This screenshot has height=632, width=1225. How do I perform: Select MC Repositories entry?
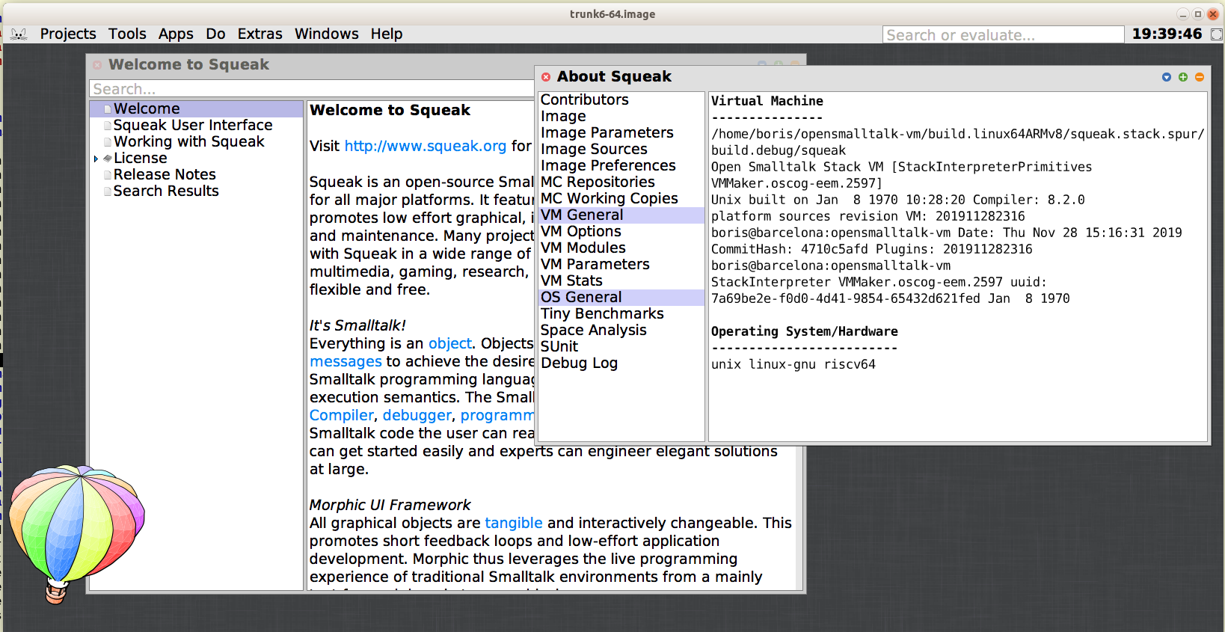[621, 182]
